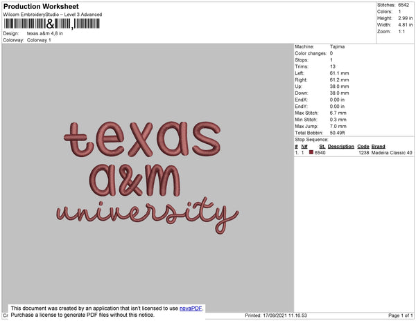The image size is (416, 321).
Task: Click the Height value '2.99 in'
Action: tap(406, 18)
